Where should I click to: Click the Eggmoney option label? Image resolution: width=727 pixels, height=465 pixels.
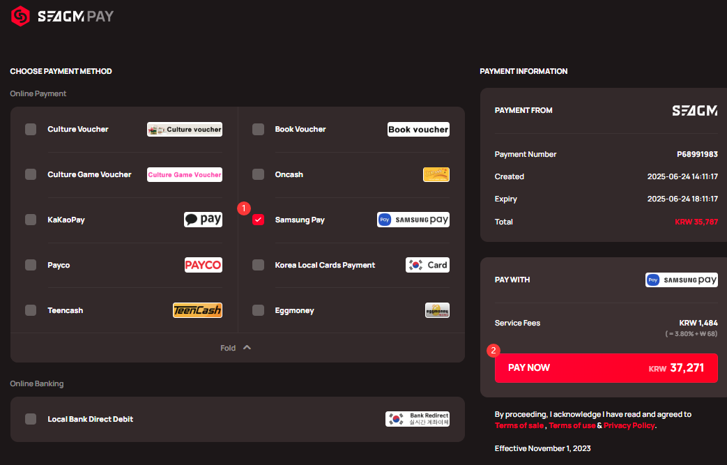tap(294, 311)
